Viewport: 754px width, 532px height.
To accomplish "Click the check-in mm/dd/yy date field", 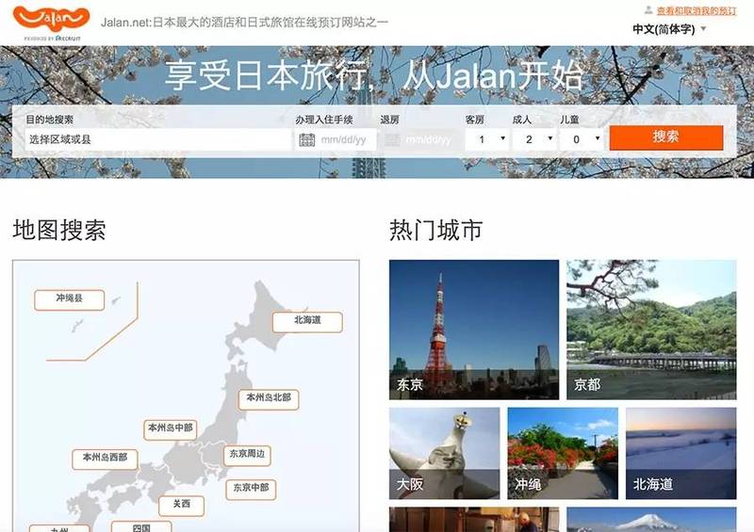I will pos(336,139).
